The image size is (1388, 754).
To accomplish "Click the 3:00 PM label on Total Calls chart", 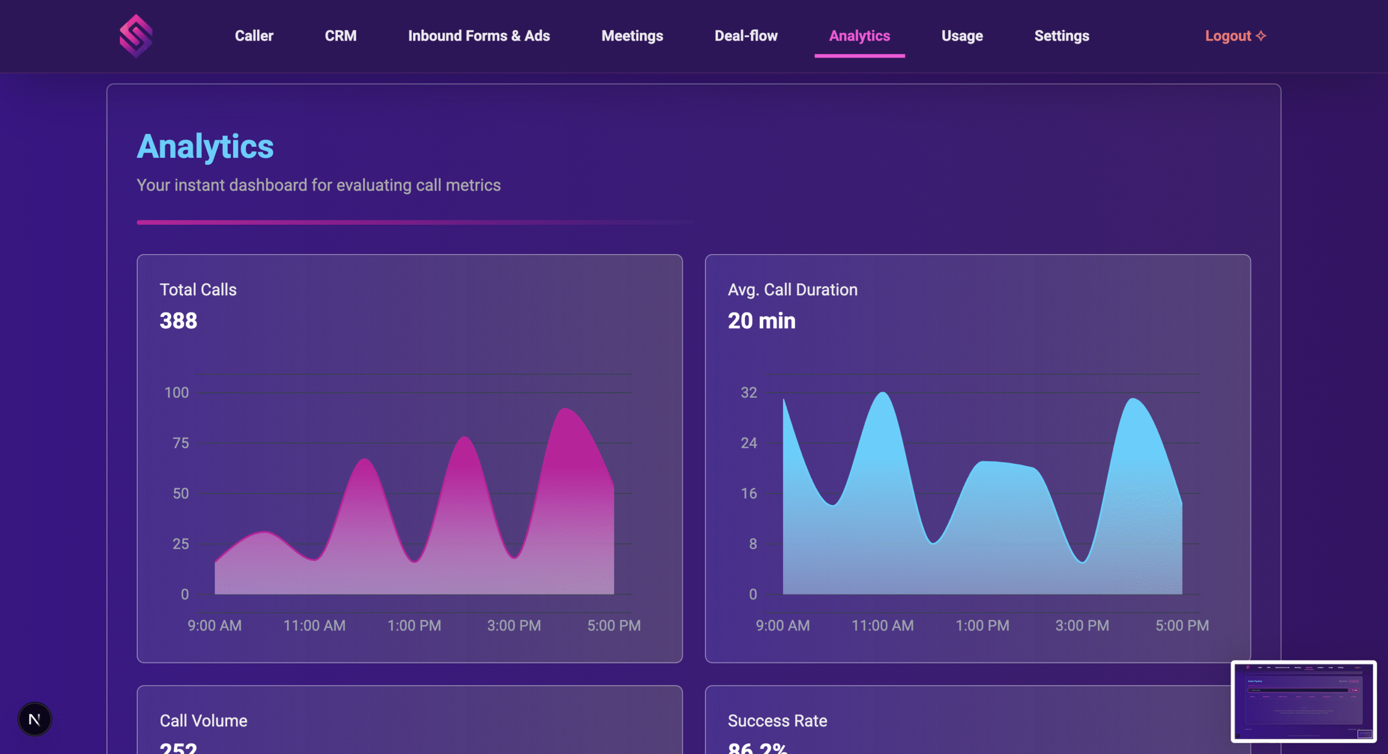I will (x=513, y=626).
